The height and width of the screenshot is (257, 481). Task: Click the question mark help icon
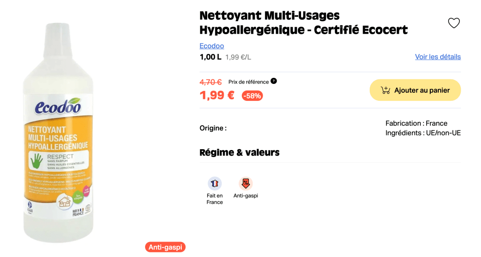[274, 81]
